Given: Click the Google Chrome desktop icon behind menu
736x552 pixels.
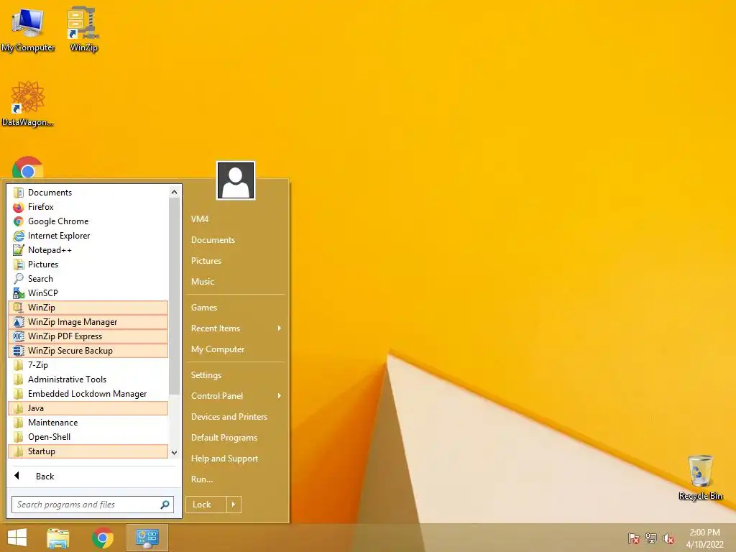Looking at the screenshot, I should [28, 168].
